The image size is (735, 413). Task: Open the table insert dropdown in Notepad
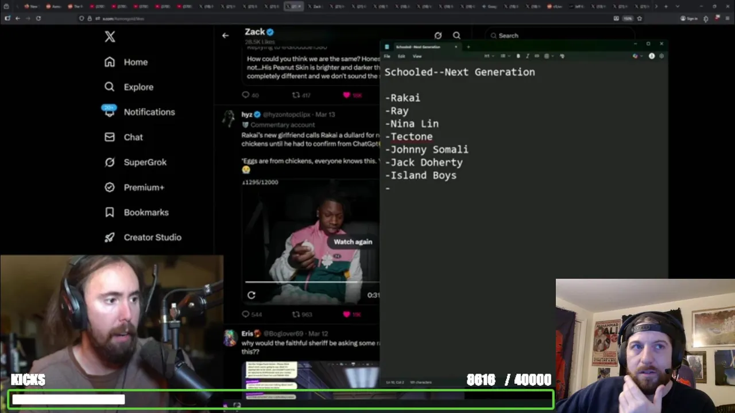tap(548, 56)
